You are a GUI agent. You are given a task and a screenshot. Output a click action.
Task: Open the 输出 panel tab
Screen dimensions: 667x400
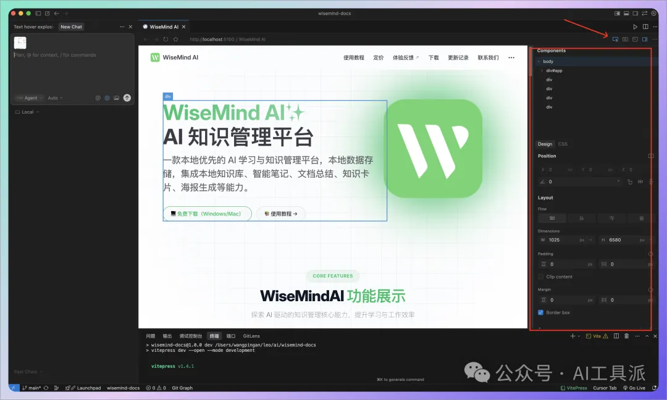pyautogui.click(x=167, y=336)
